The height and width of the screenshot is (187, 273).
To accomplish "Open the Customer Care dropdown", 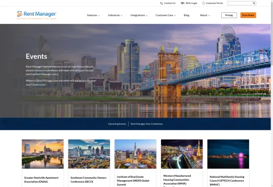I will 165,15.
